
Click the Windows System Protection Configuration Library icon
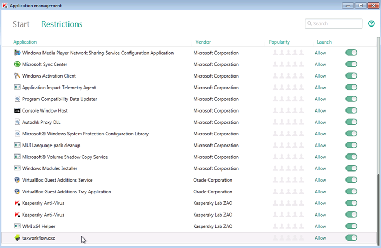[x=17, y=134]
